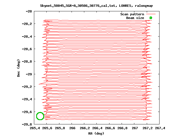Click the 266.4 RA tick label
This screenshot has width=181, height=136.
(x=97, y=128)
